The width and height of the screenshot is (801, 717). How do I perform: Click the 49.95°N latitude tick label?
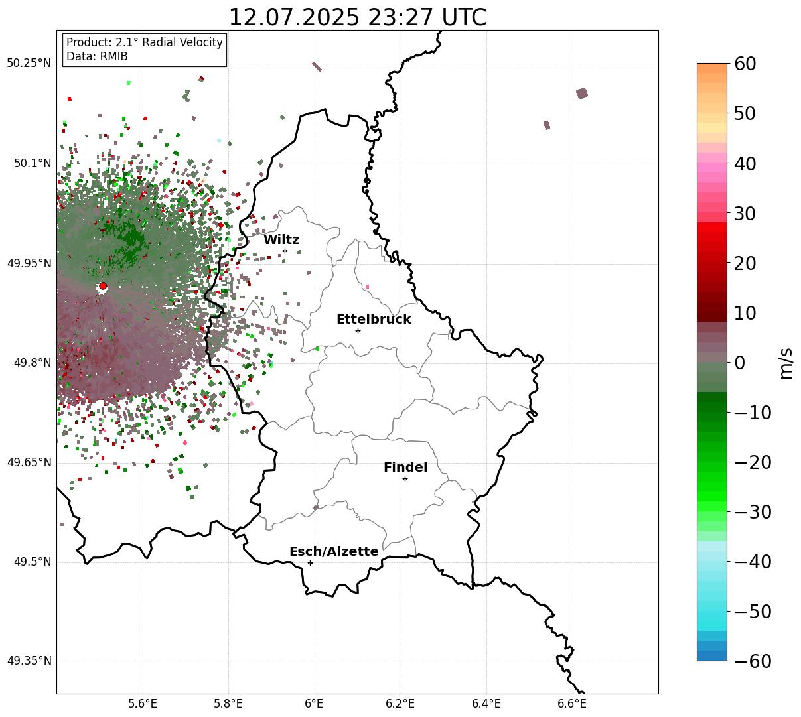point(29,263)
